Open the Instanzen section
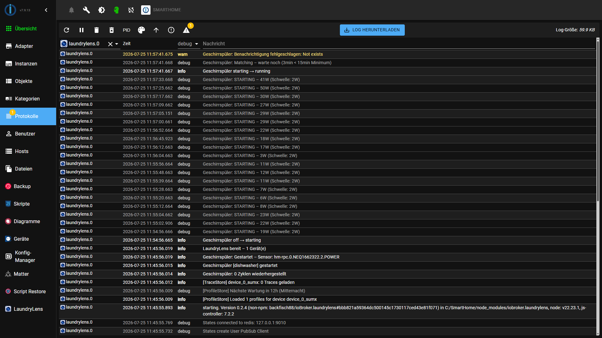The height and width of the screenshot is (338, 602). point(28,64)
